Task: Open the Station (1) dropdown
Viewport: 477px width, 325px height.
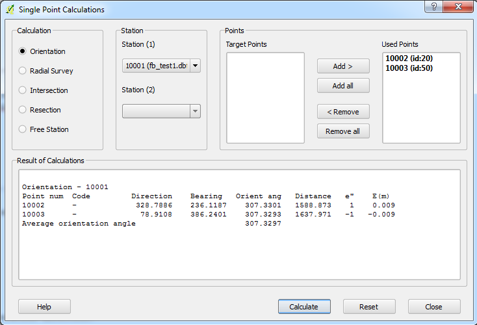Action: point(161,66)
